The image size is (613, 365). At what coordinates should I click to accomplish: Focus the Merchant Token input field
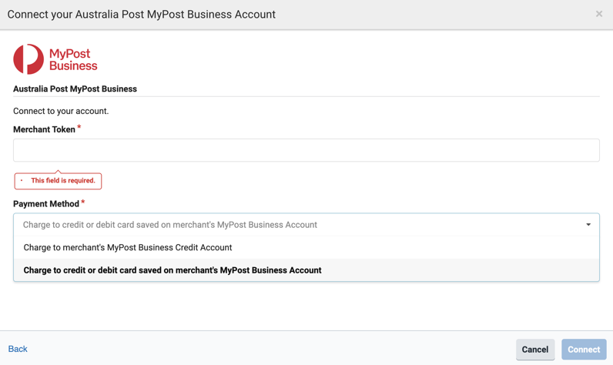pyautogui.click(x=306, y=150)
